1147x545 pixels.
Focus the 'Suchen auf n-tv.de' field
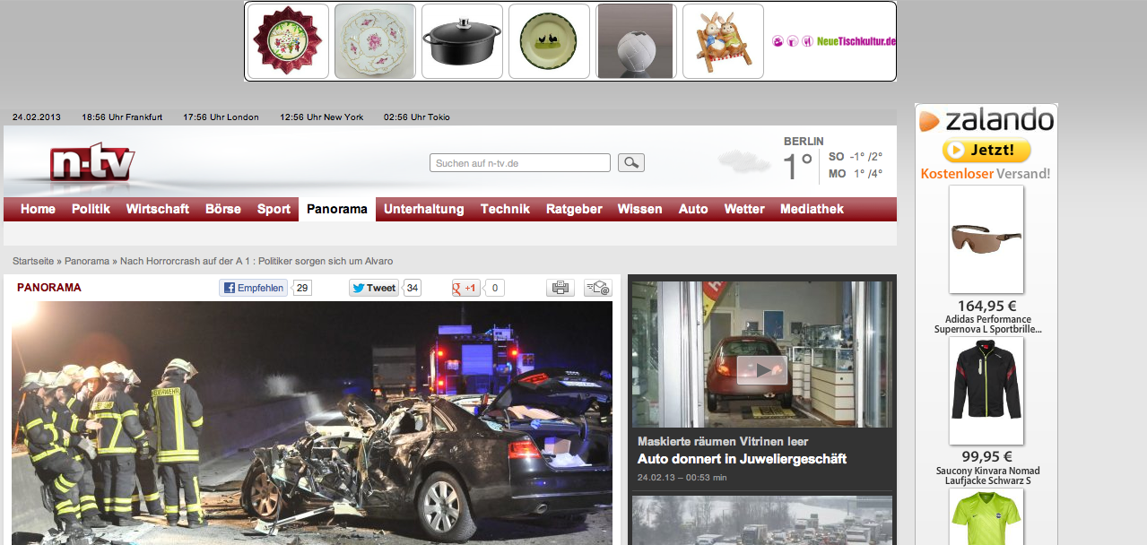tap(519, 163)
